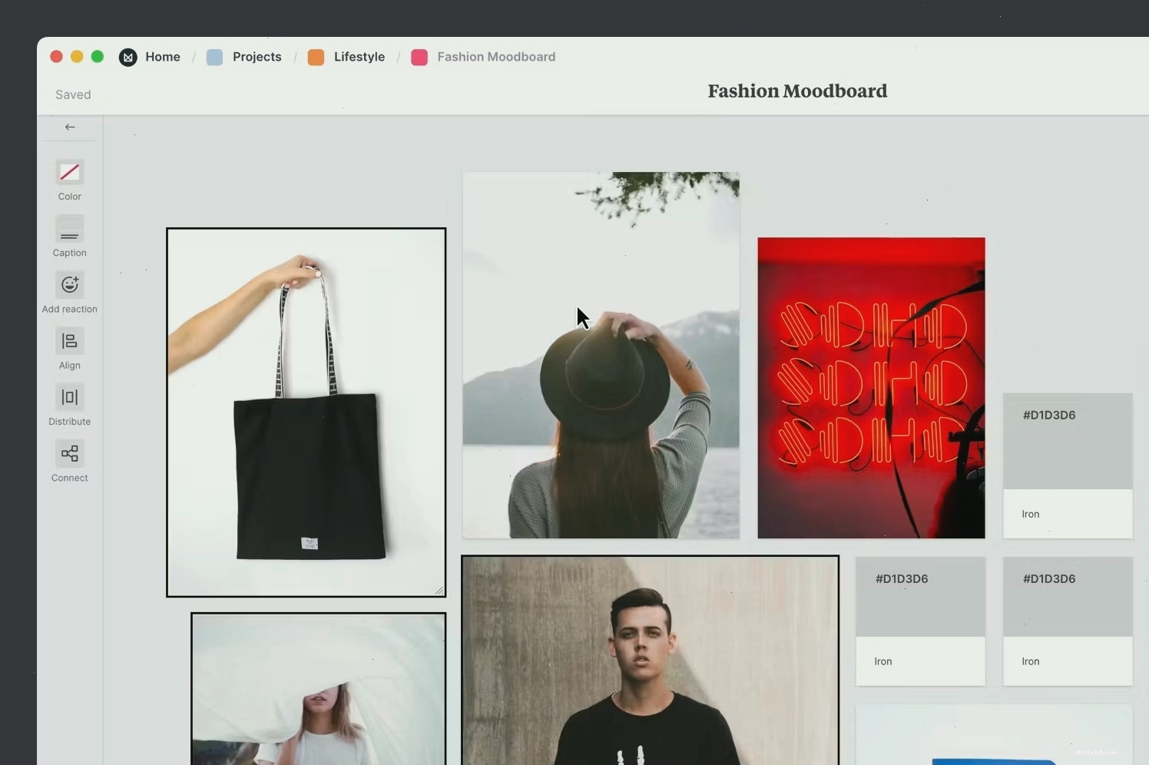Click the Fashion Moodboard board title
This screenshot has height=765, width=1149.
[x=797, y=91]
